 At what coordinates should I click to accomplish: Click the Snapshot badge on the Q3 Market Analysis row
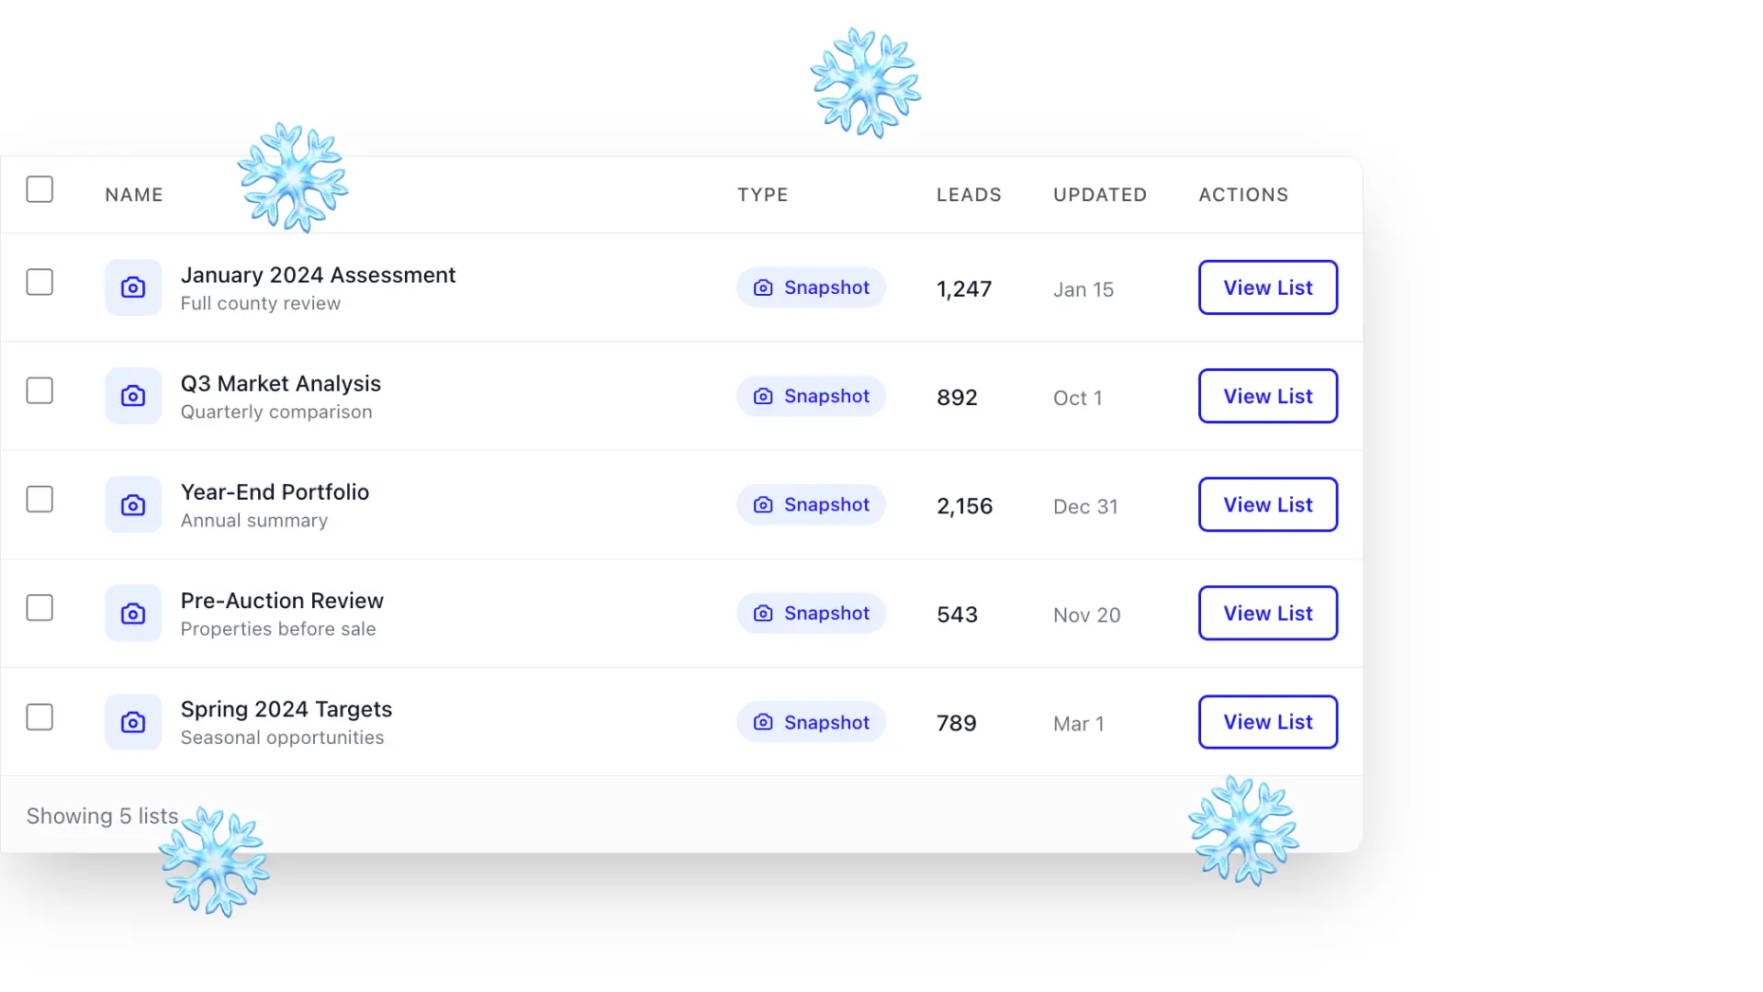click(811, 396)
